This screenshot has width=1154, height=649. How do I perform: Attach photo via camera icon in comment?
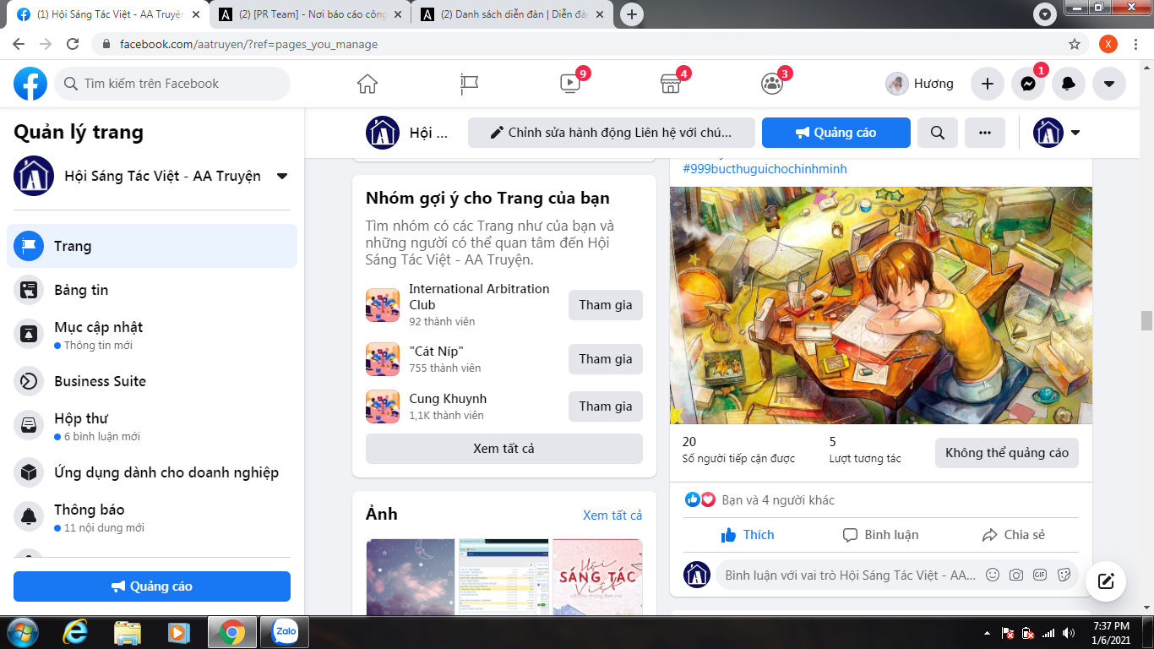click(x=1016, y=575)
